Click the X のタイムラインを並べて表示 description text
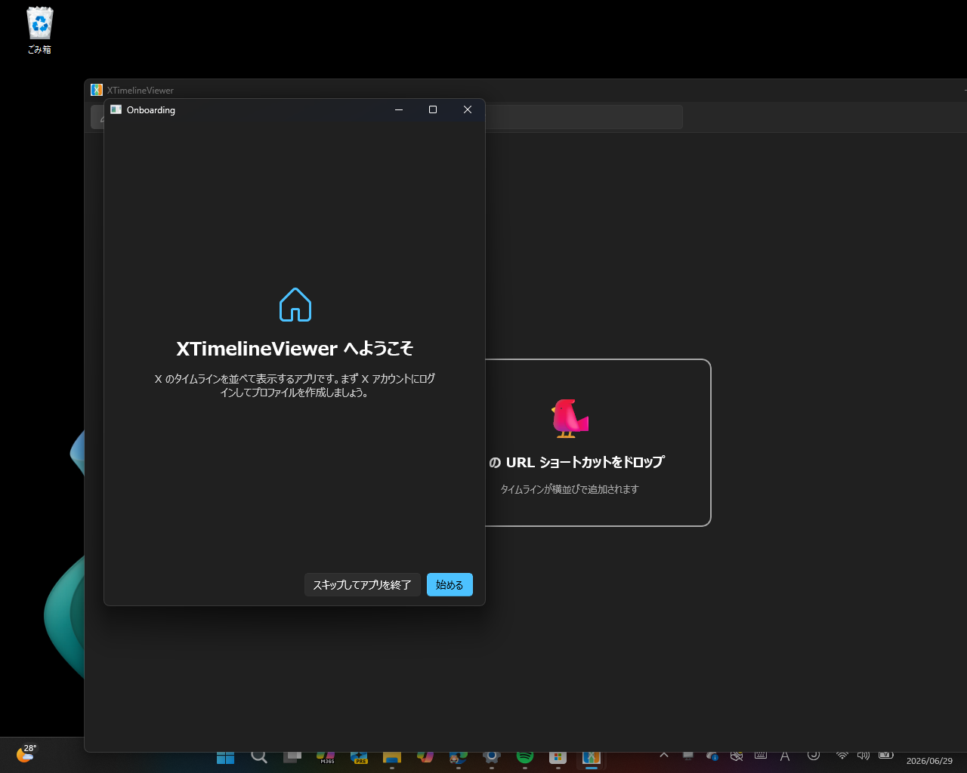Image resolution: width=967 pixels, height=773 pixels. (295, 386)
